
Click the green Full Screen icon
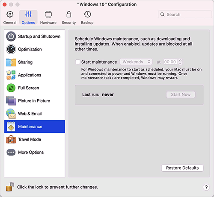pos(11,88)
